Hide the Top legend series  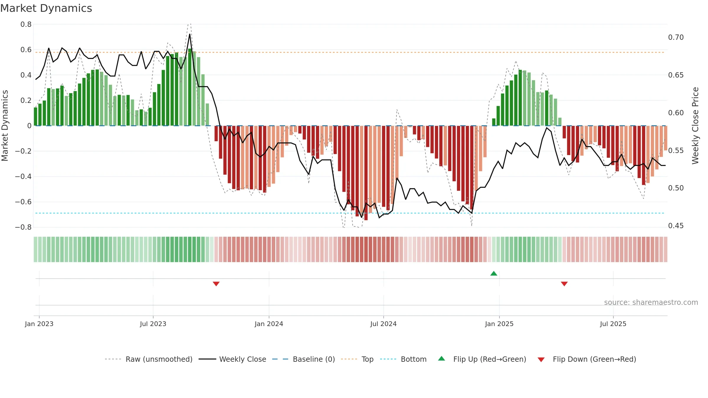click(x=357, y=359)
